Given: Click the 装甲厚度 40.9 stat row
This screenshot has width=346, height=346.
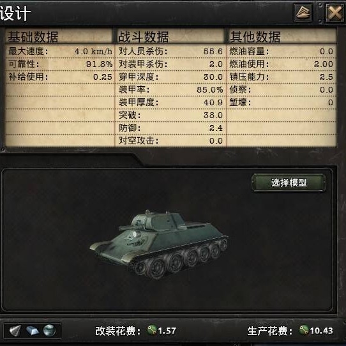Looking at the screenshot, I should (x=170, y=102).
